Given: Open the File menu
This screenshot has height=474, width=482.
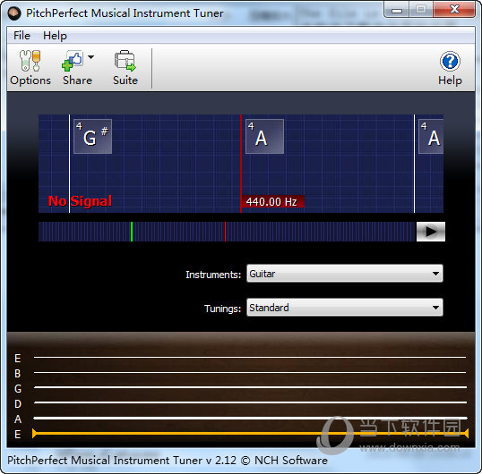Looking at the screenshot, I should pos(22,36).
